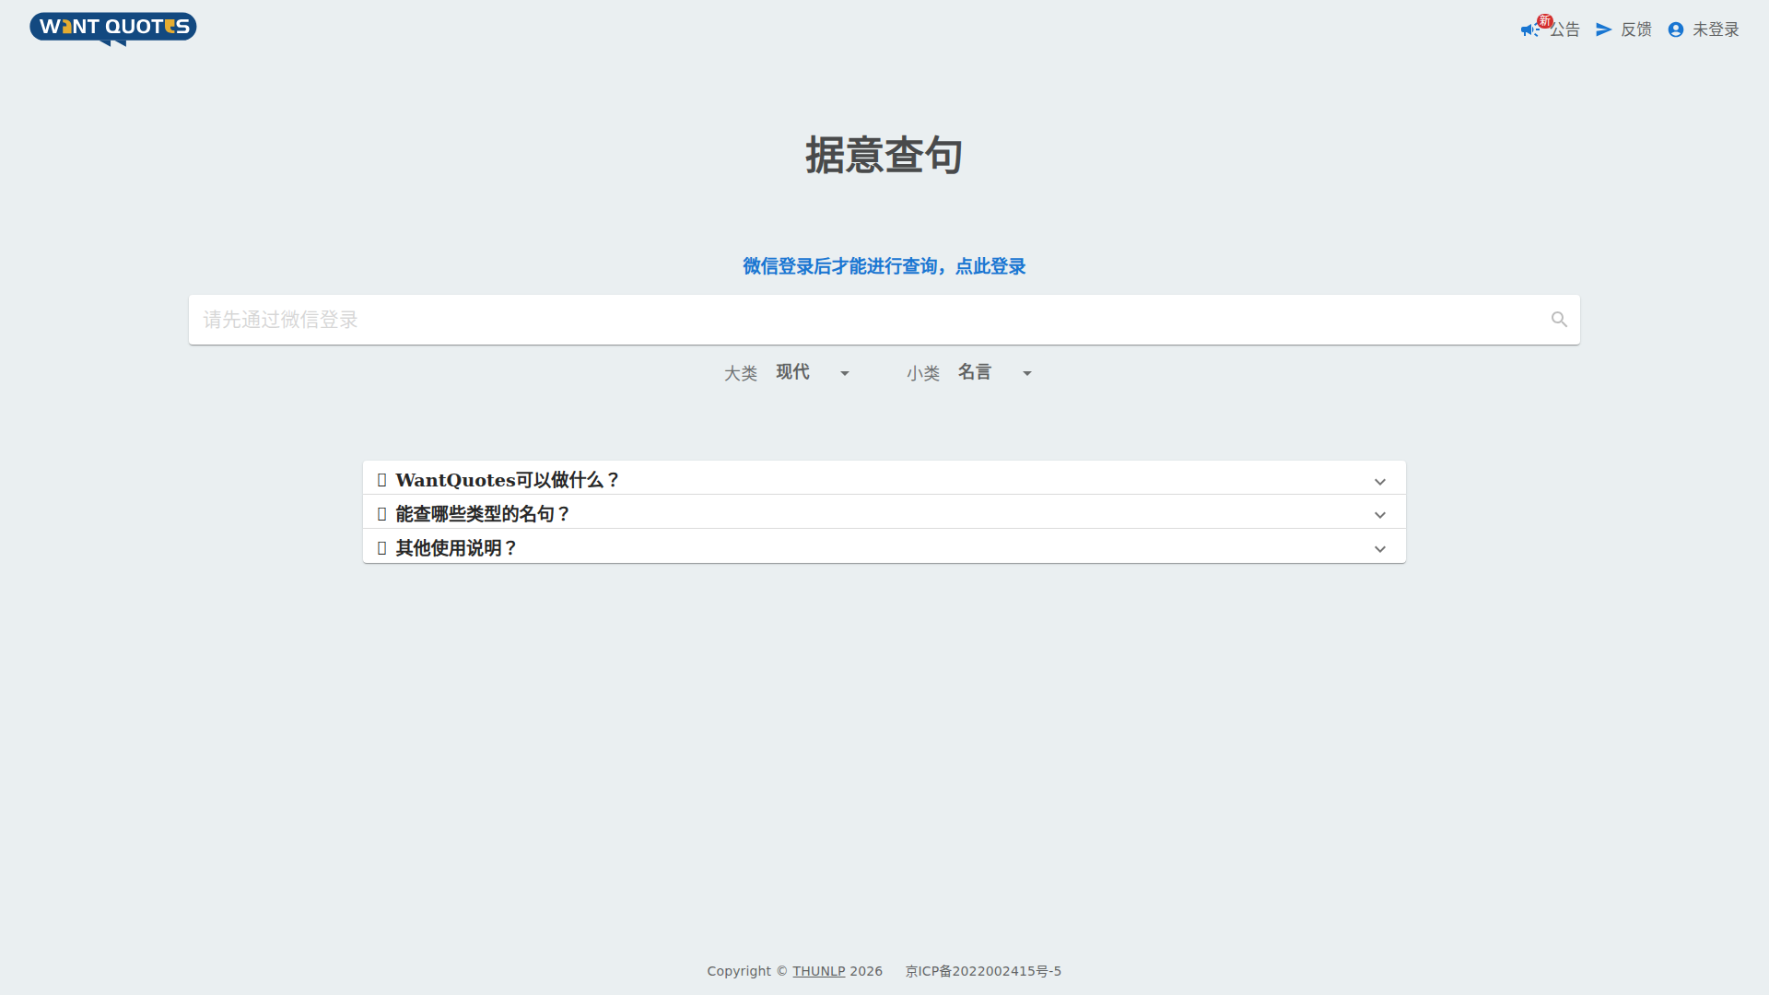Click the WantQuotes logo
This screenshot has height=995, width=1769.
pyautogui.click(x=112, y=28)
